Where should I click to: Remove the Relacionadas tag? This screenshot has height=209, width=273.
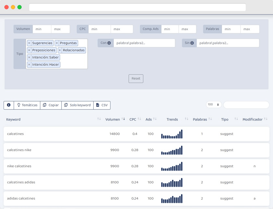[60, 50]
